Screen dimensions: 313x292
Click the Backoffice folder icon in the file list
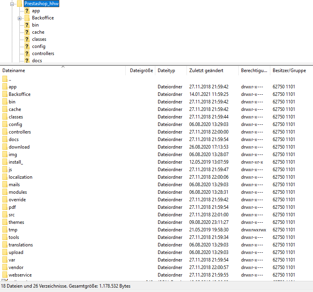pos(5,94)
